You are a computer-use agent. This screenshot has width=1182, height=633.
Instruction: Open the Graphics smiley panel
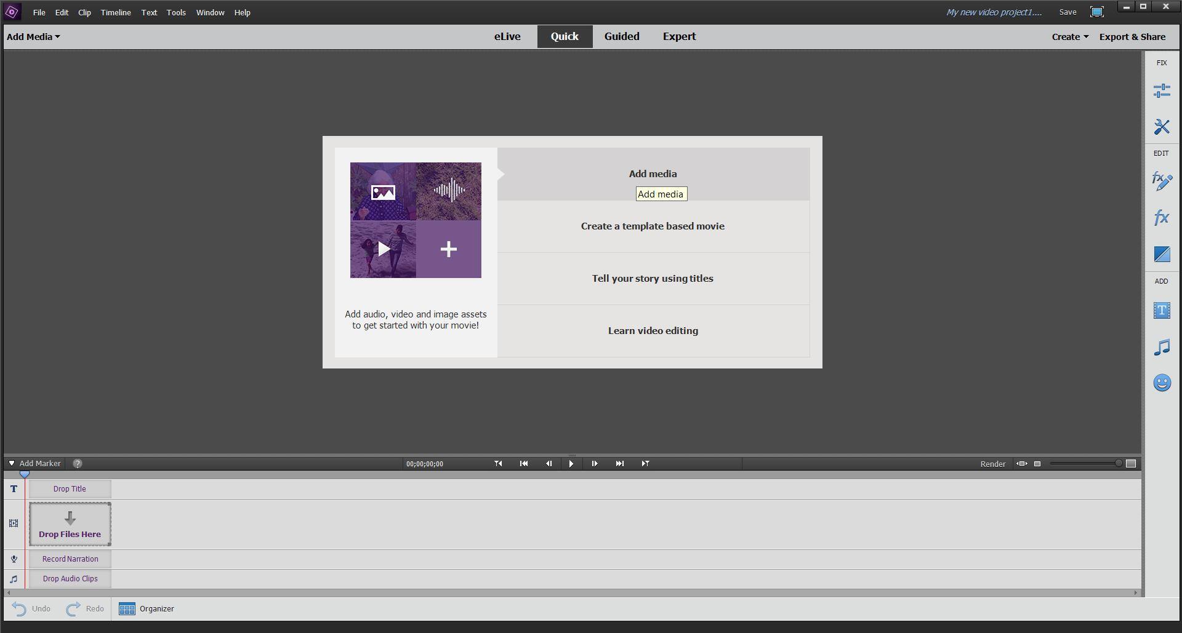point(1161,383)
